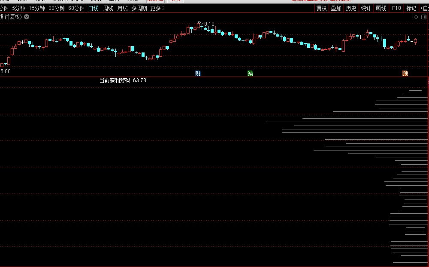Toggle the side panel layout icon
Viewport: 429px width, 267px height.
pos(424,17)
